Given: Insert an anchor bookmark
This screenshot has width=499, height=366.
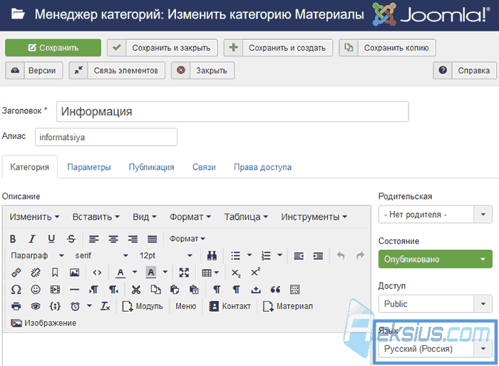Looking at the screenshot, I should (x=55, y=273).
